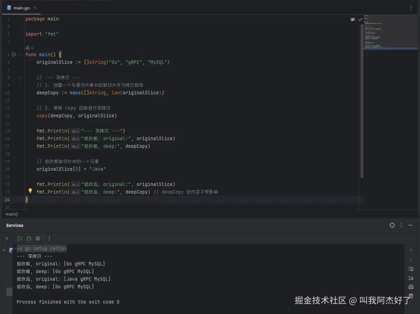Open Services crosshair select-opened-service icon
This screenshot has height=314, width=420.
pos(392,225)
